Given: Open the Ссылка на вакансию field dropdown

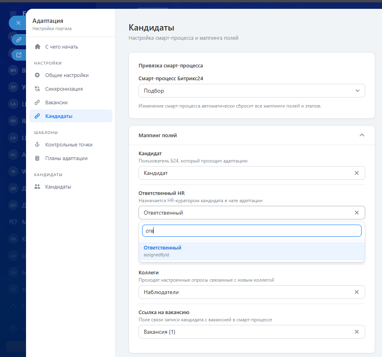Looking at the screenshot, I should [x=244, y=332].
